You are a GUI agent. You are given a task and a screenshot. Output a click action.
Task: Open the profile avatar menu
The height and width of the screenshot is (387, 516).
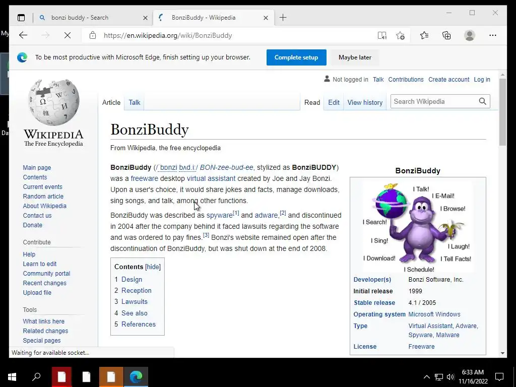[470, 35]
